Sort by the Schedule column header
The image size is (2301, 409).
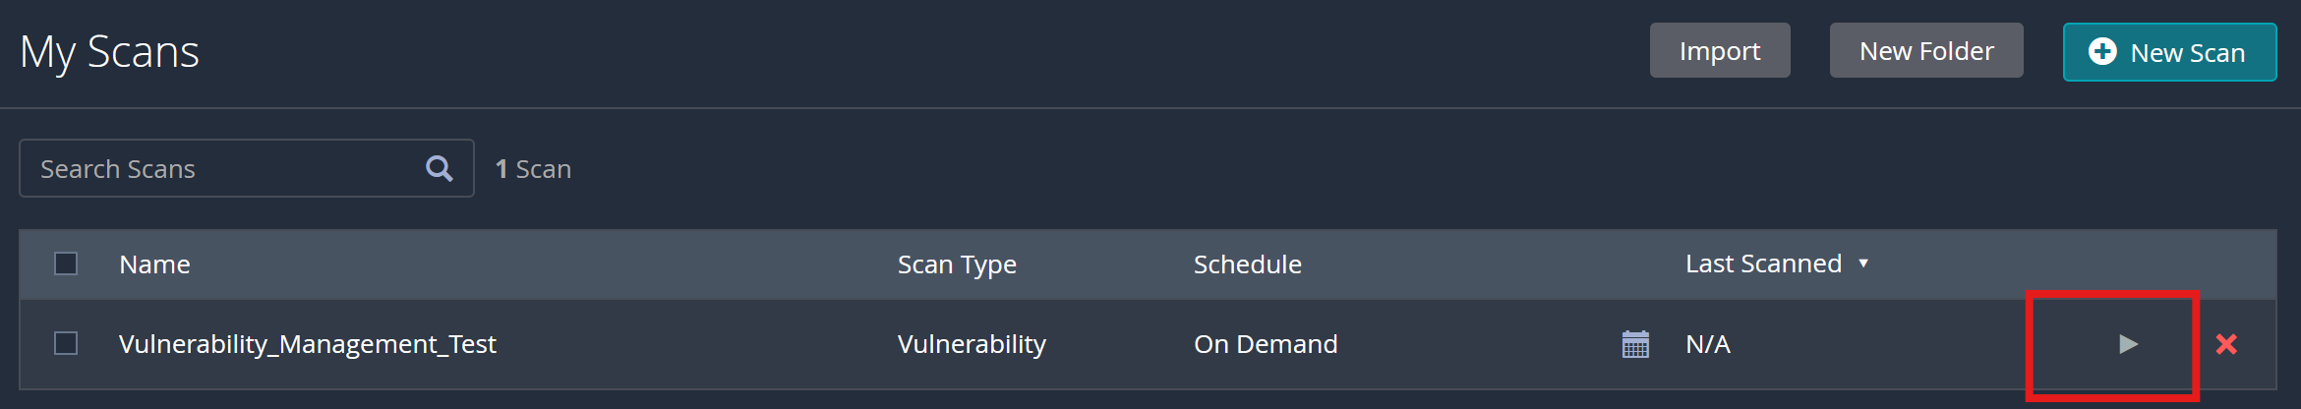click(x=1247, y=264)
